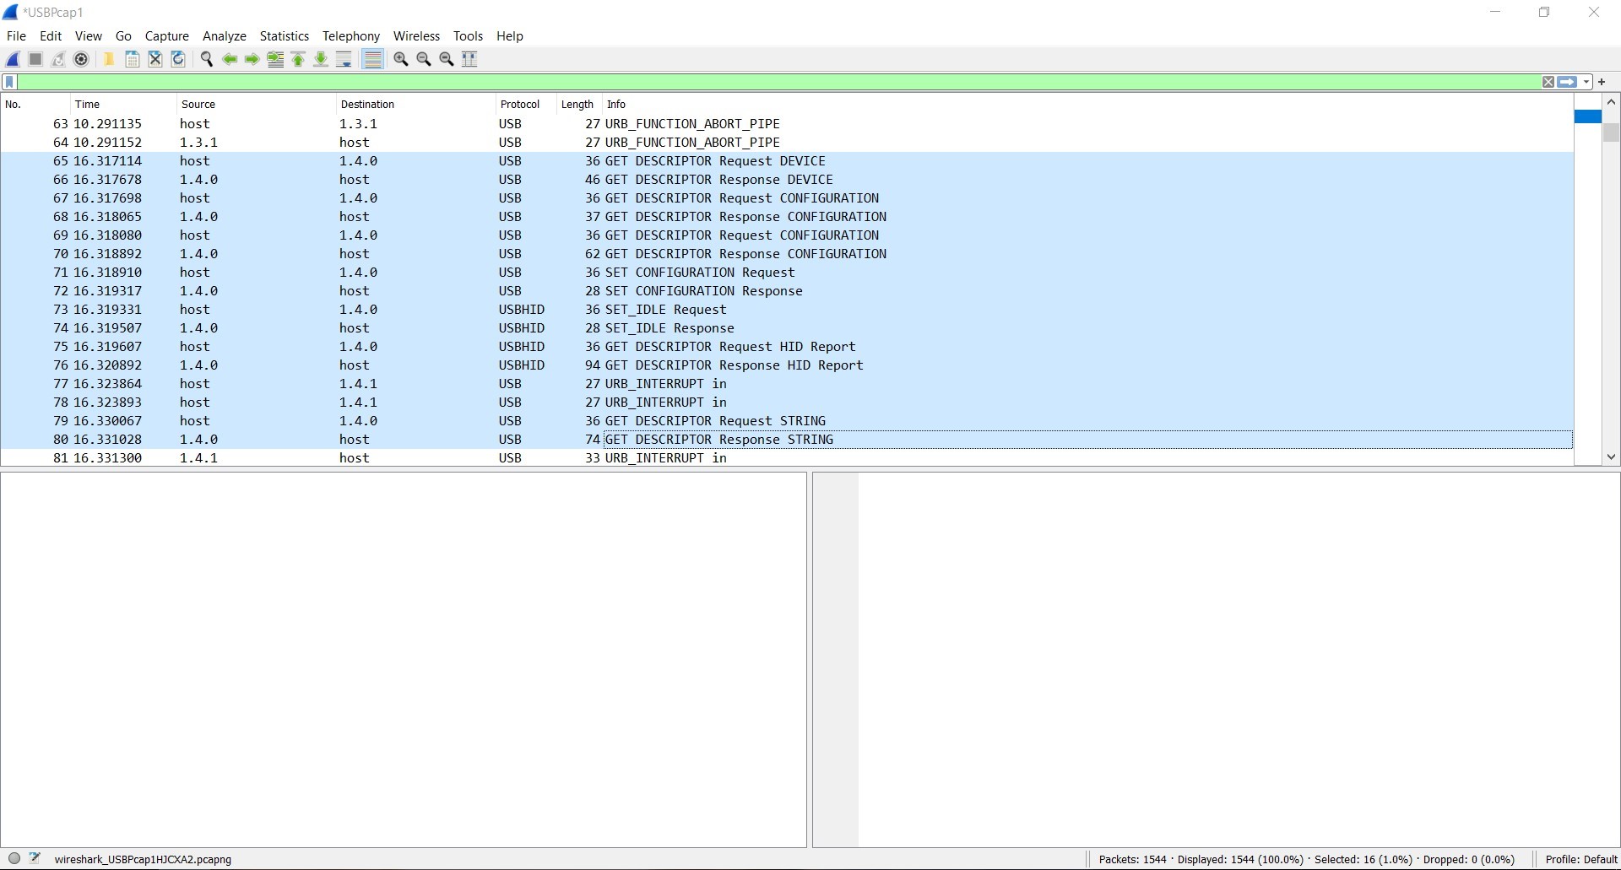Select packet 66 GET DESCRIPTOR Response DEVICE
The height and width of the screenshot is (870, 1621).
(787, 180)
